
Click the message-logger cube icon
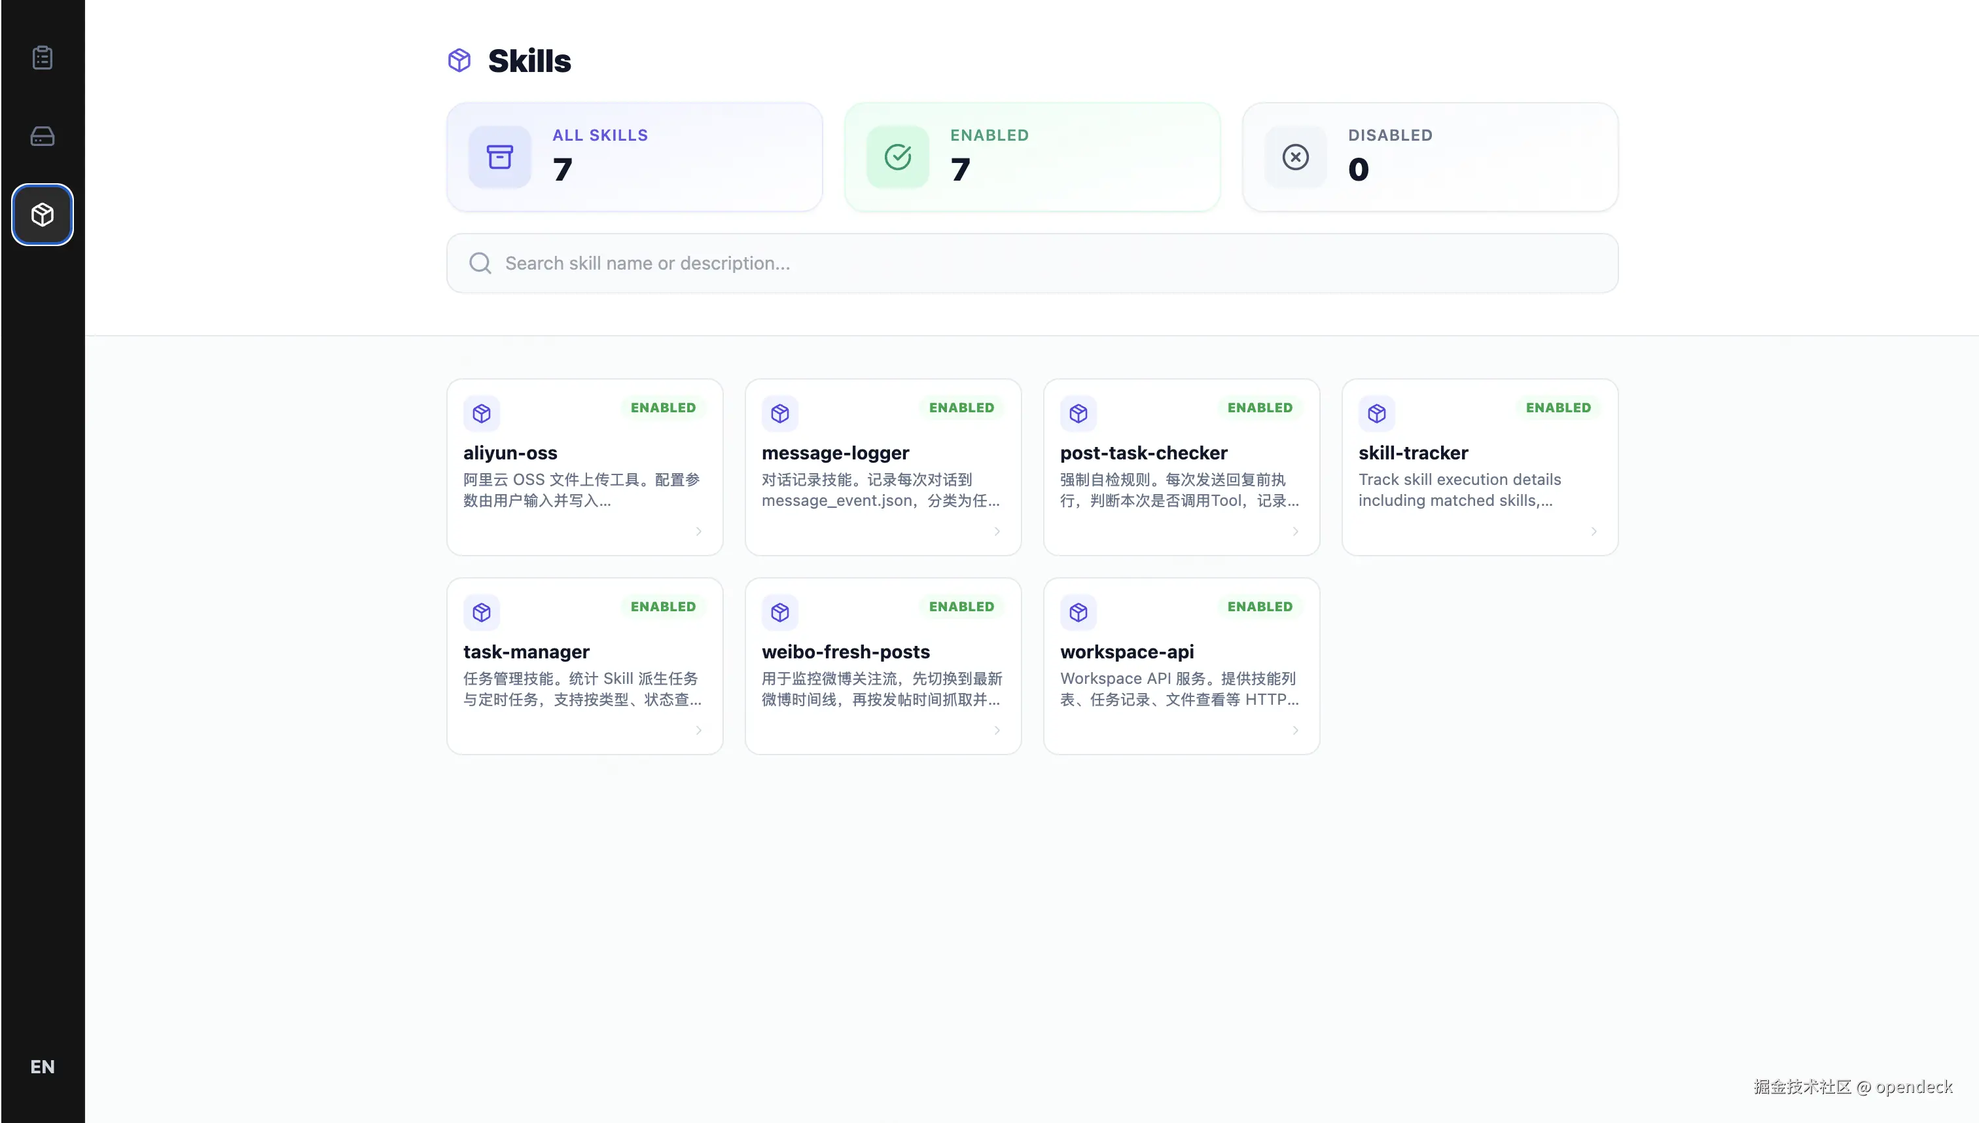pyautogui.click(x=779, y=414)
